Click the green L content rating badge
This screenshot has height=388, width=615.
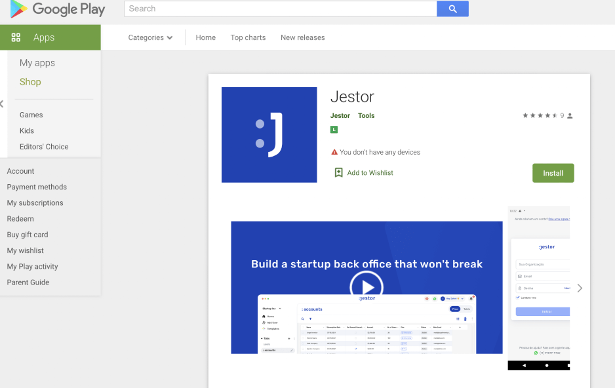click(334, 130)
